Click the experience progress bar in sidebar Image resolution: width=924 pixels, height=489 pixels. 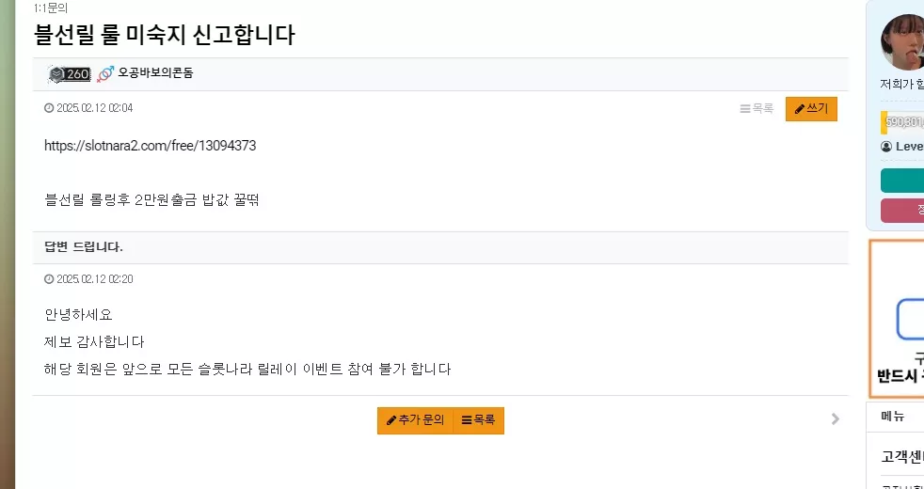click(902, 122)
